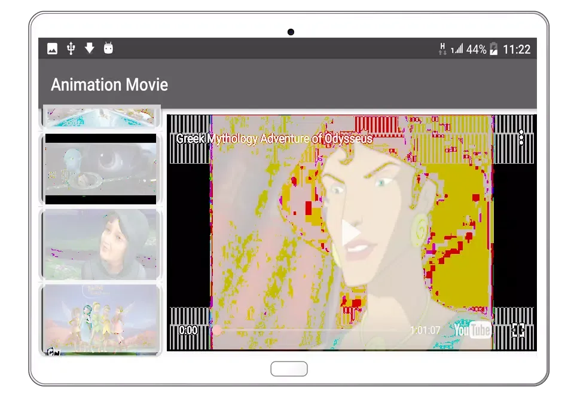574x405 pixels.
Task: Click the Animation Movie app title
Action: point(109,85)
